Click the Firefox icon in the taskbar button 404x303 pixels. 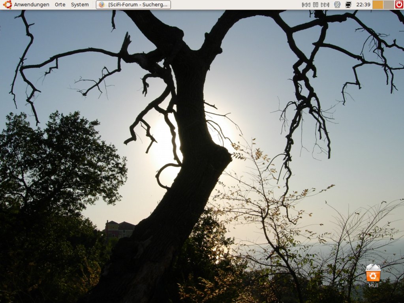(102, 5)
